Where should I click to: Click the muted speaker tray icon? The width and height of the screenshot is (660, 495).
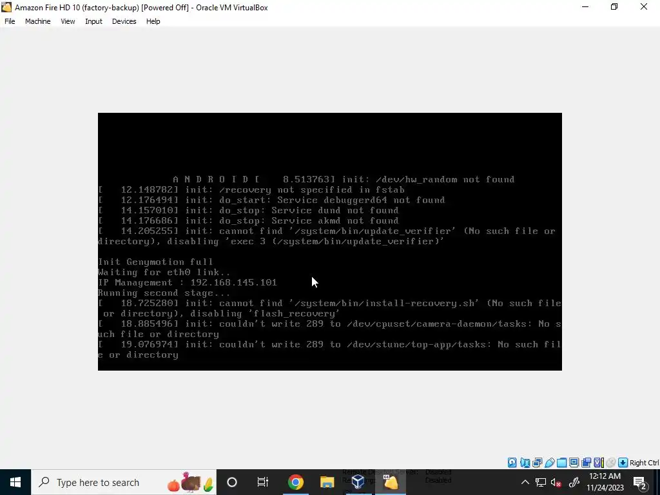[x=556, y=482]
